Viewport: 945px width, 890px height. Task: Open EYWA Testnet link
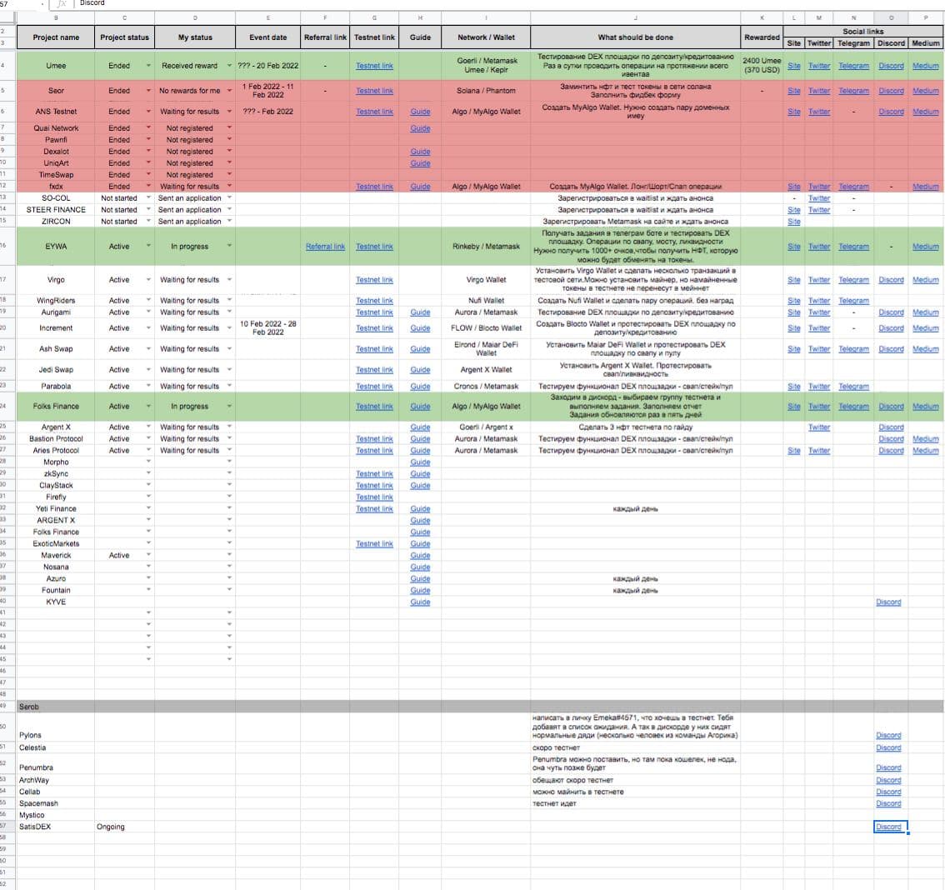tap(374, 247)
